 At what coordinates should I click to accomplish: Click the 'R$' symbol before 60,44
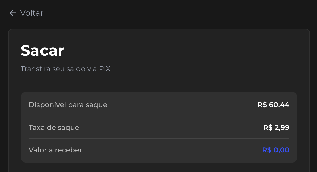click(x=262, y=105)
